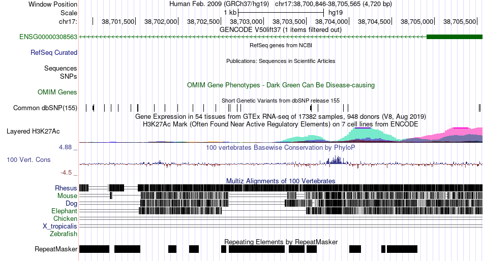Click the Dog alignment row label
This screenshot has height=261, width=483.
pos(71,204)
